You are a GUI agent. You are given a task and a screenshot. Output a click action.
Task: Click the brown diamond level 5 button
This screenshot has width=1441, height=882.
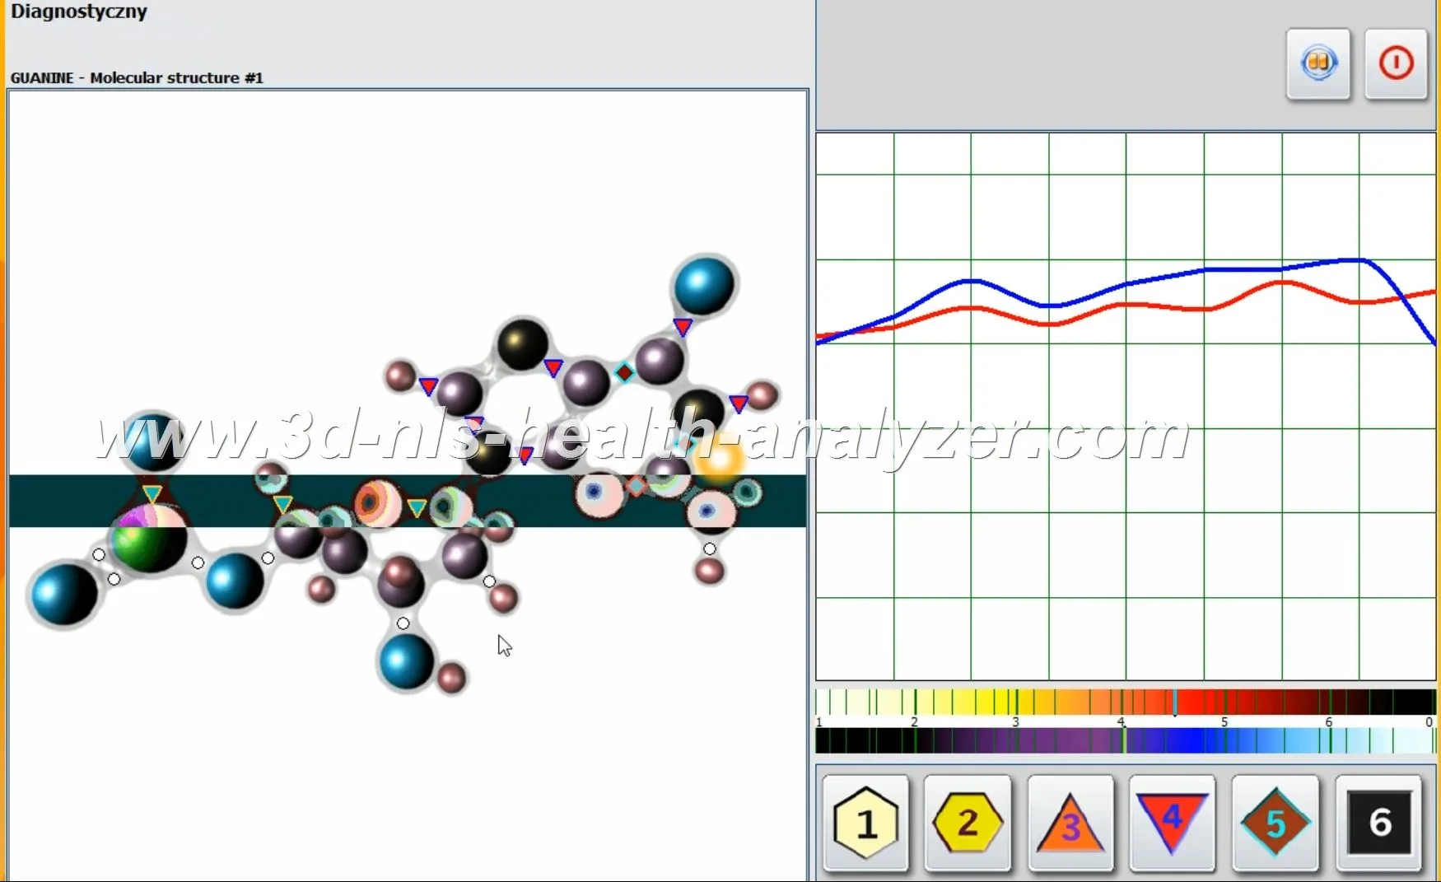[1275, 823]
